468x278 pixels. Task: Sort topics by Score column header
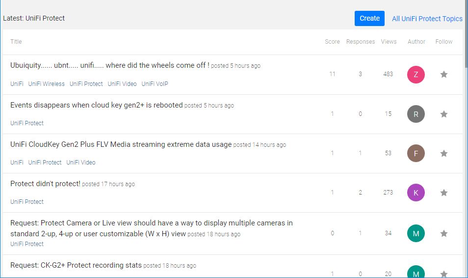[332, 42]
